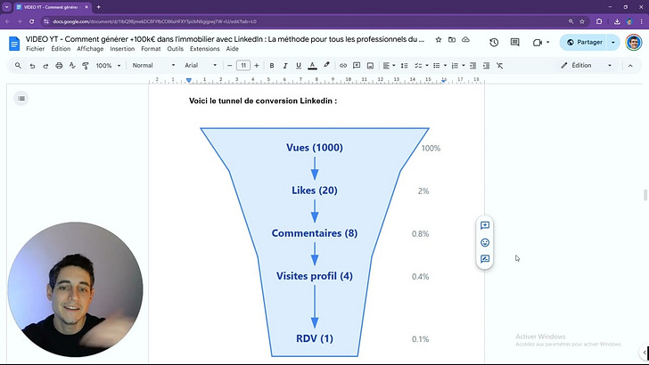The height and width of the screenshot is (365, 649).
Task: Open line and paragraph spacing options
Action: coord(405,65)
